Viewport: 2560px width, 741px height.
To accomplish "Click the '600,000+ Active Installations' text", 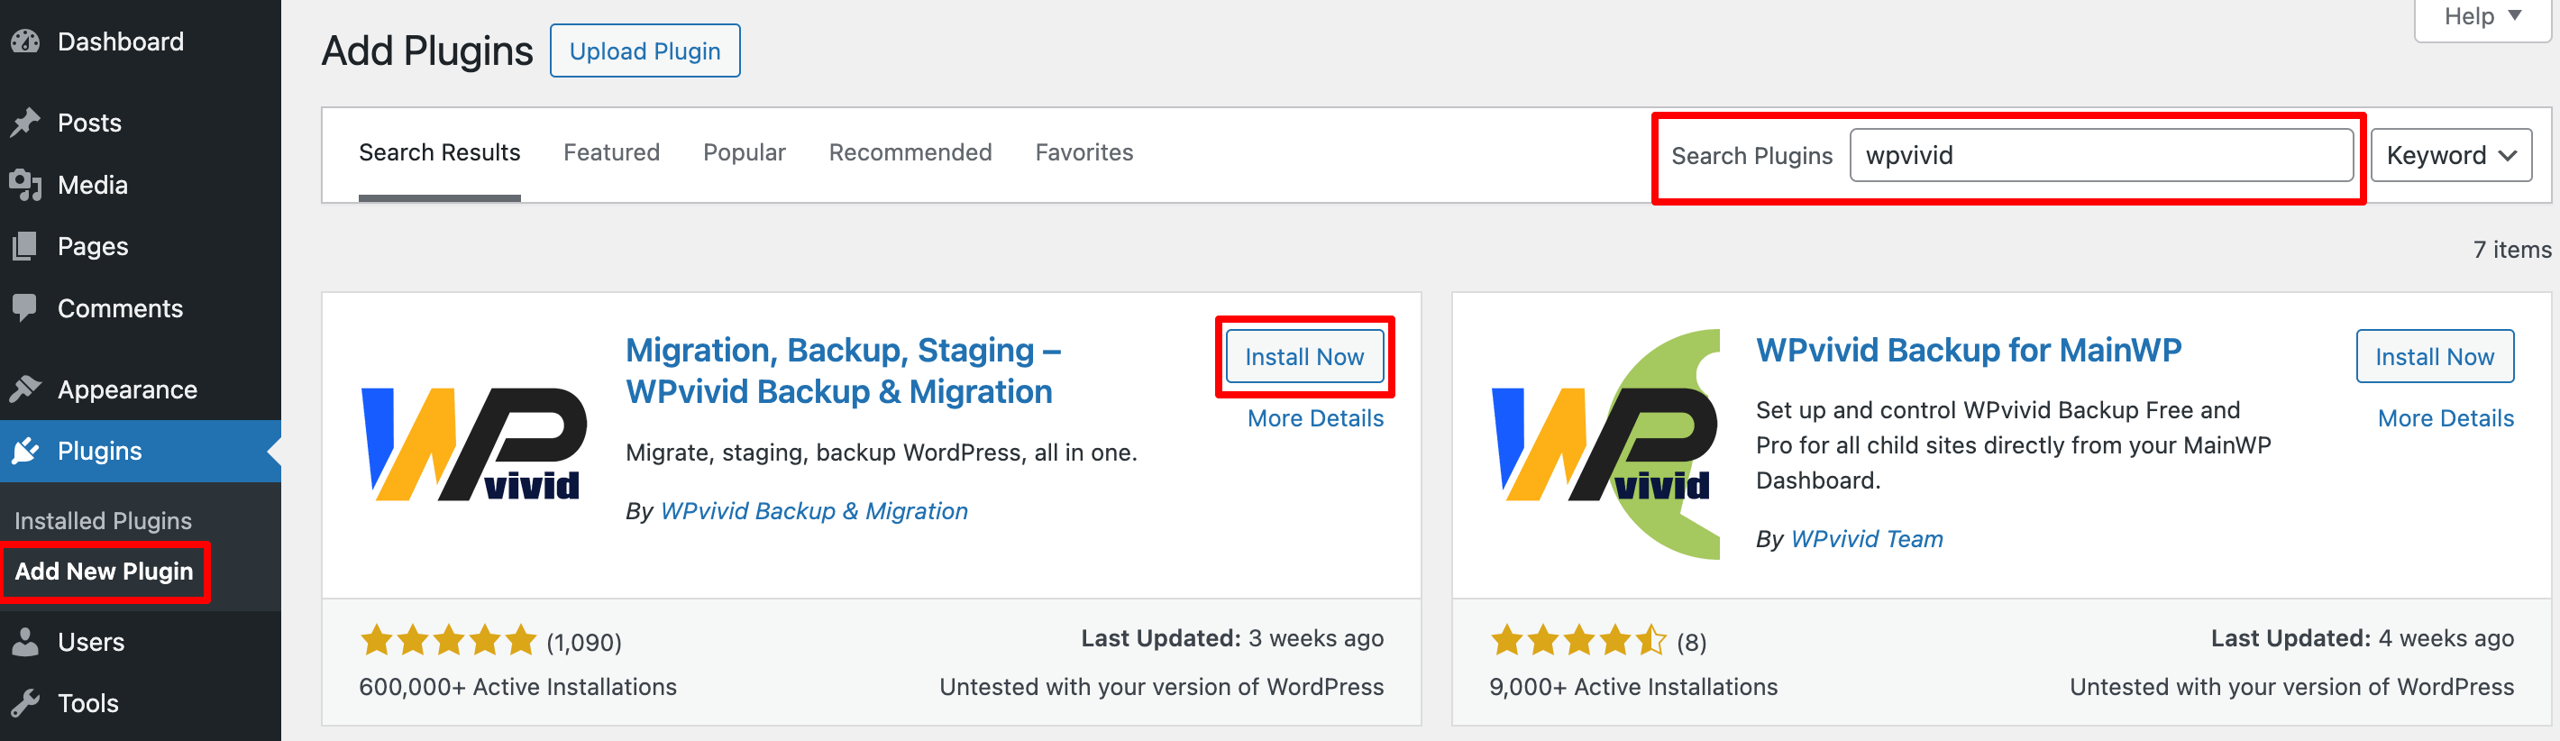I will click(x=517, y=686).
